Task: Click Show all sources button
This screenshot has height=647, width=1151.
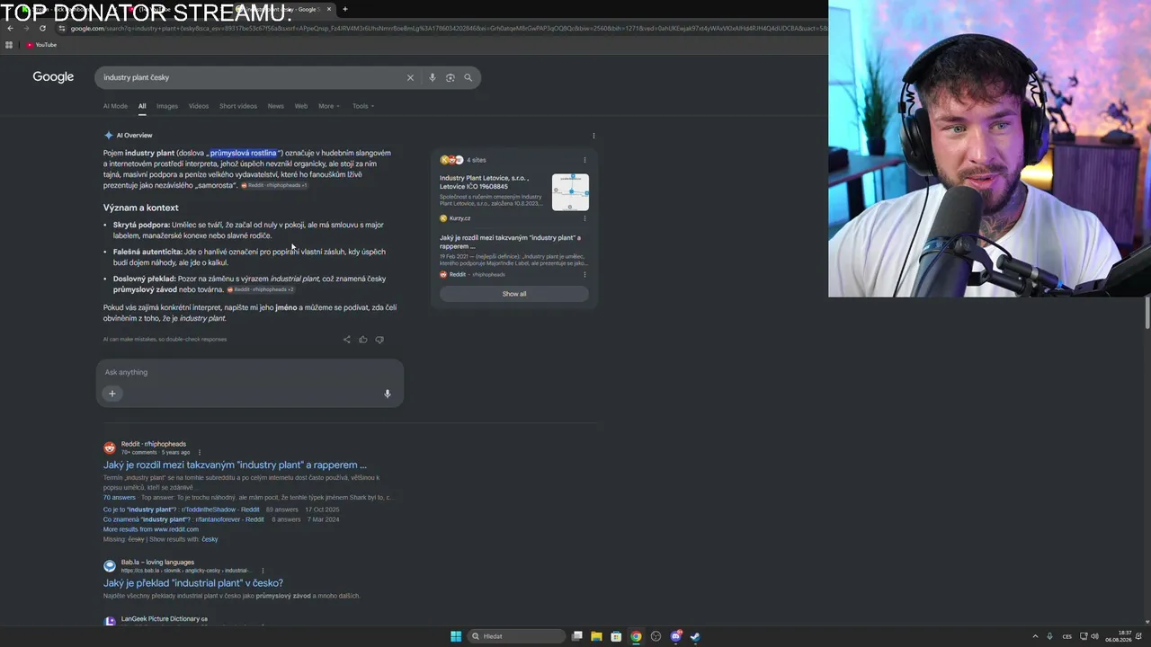Action: (514, 294)
